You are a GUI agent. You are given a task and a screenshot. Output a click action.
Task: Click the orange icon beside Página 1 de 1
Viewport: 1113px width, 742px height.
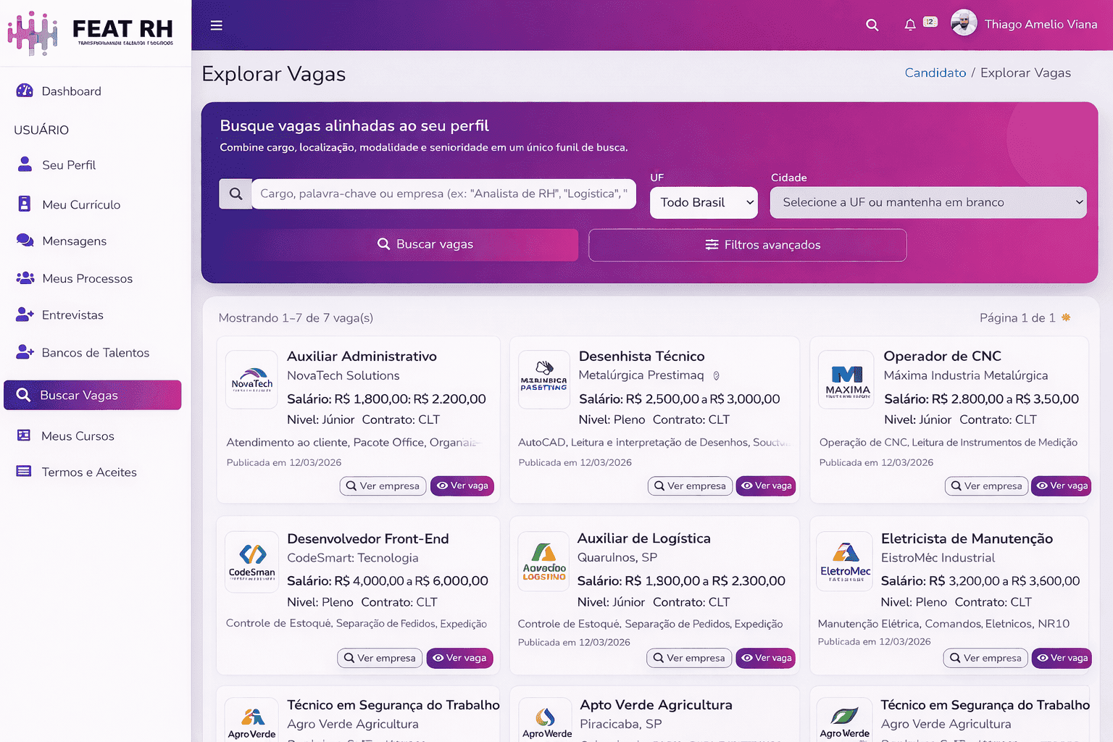[1066, 317]
